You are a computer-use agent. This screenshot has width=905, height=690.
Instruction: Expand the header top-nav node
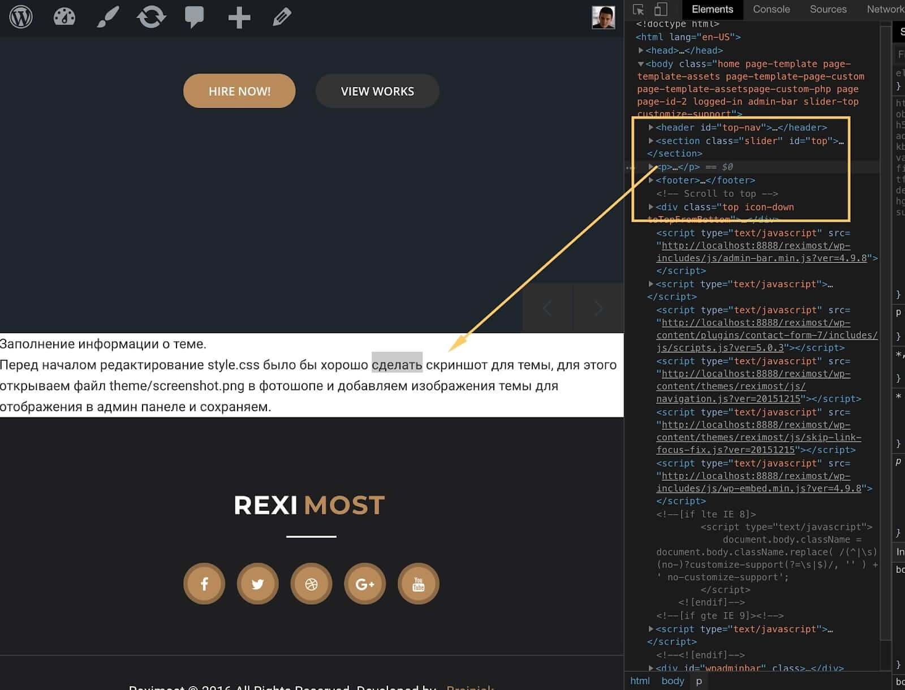pyautogui.click(x=651, y=127)
